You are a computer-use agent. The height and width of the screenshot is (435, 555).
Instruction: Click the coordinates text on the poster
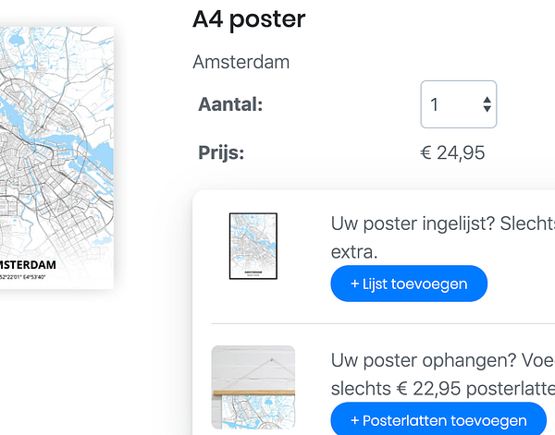22,277
